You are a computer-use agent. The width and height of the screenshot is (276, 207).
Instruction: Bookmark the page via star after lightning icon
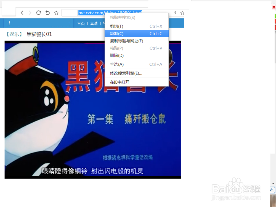click(x=182, y=13)
